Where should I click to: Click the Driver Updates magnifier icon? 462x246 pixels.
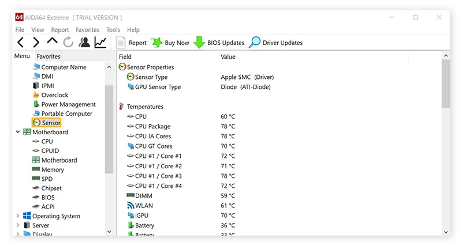255,42
